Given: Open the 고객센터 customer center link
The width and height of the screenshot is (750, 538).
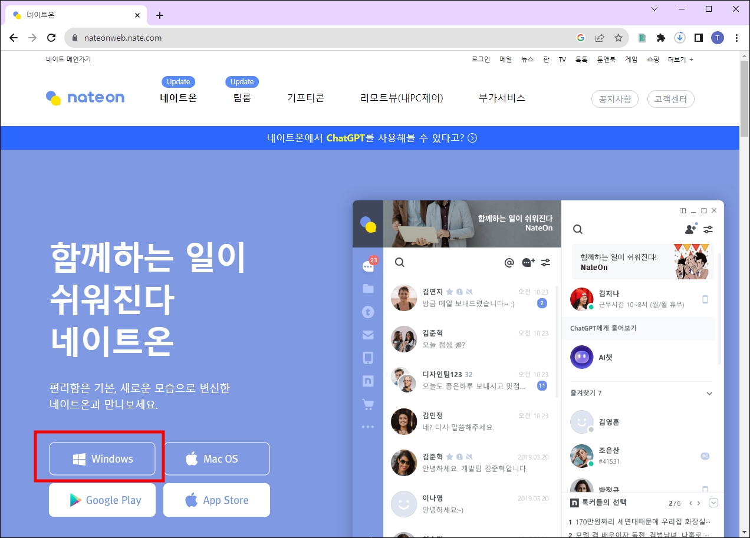Looking at the screenshot, I should coord(670,99).
